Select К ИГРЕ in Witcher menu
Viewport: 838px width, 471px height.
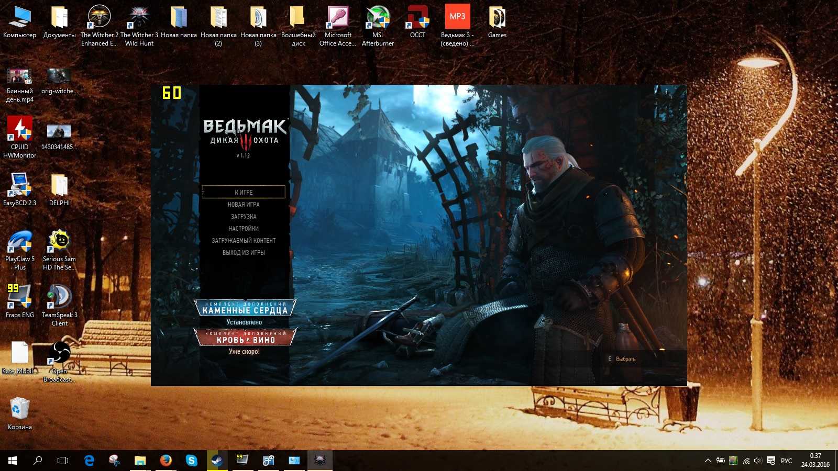pos(244,192)
